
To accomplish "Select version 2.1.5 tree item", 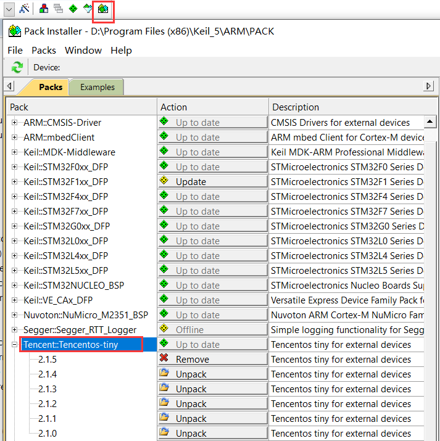I will coord(48,360).
